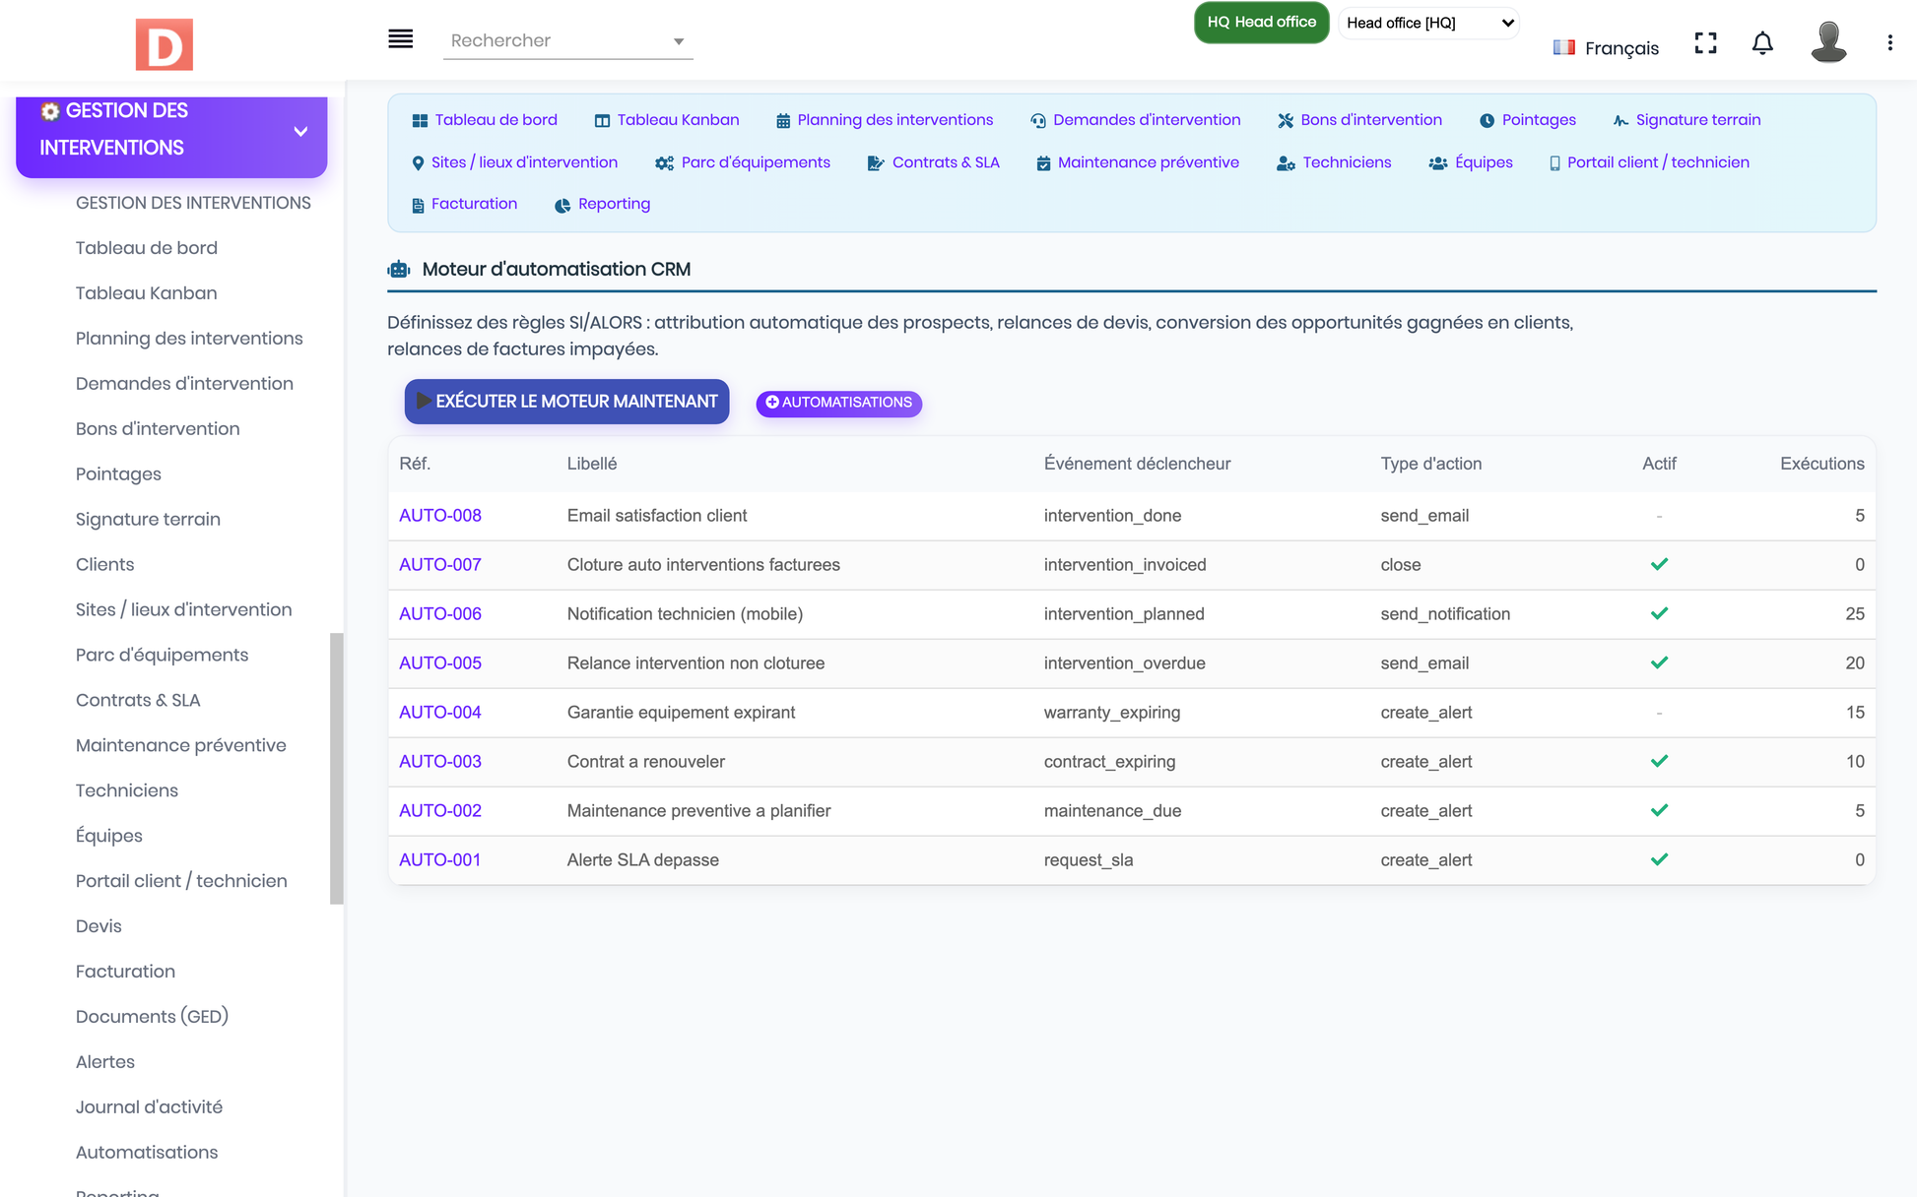
Task: Click the Contrats & SLA contract icon
Action: (875, 163)
